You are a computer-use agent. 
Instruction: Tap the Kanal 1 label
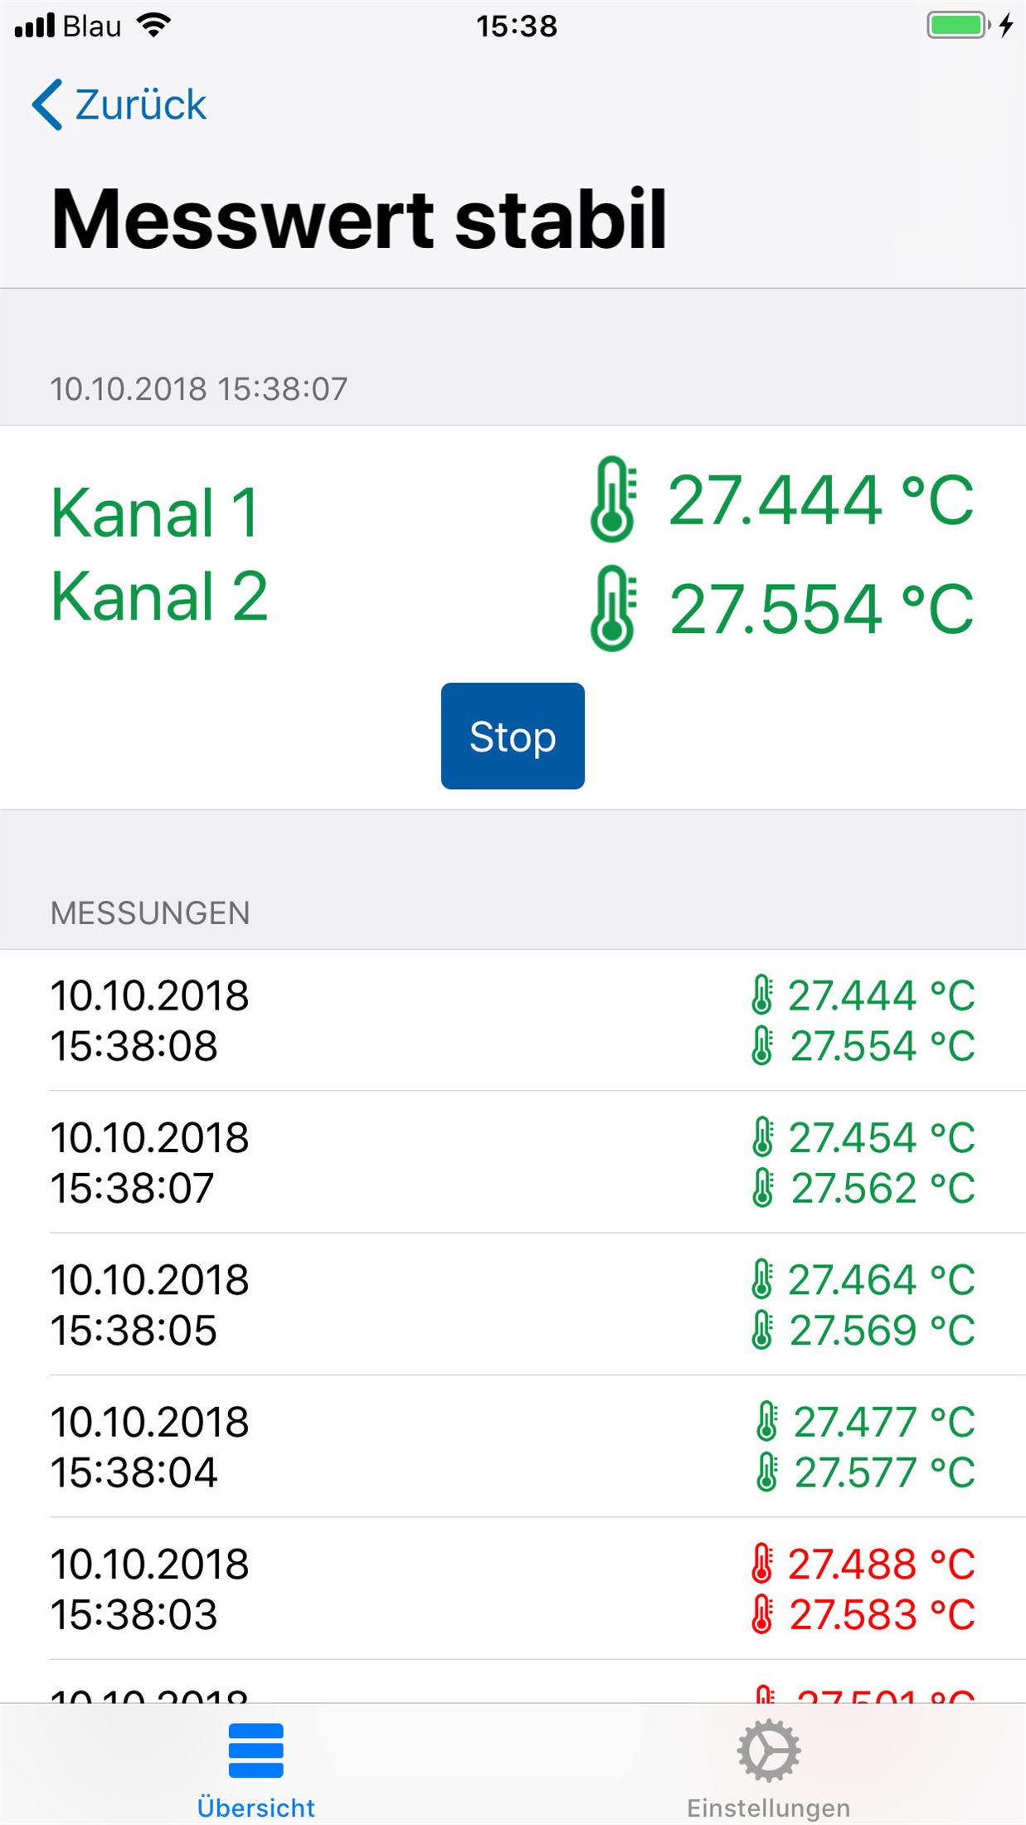(155, 513)
